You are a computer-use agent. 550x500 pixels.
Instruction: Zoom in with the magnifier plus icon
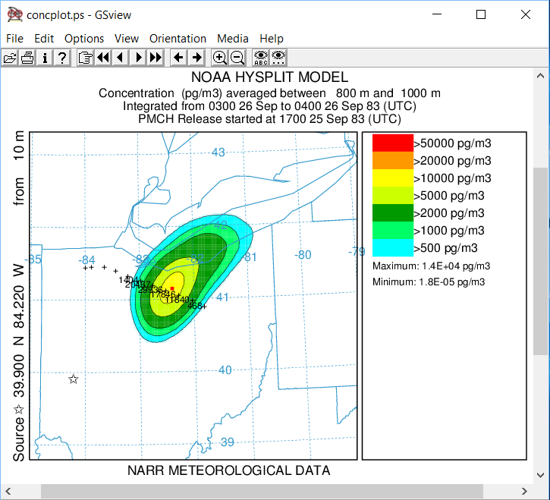219,57
